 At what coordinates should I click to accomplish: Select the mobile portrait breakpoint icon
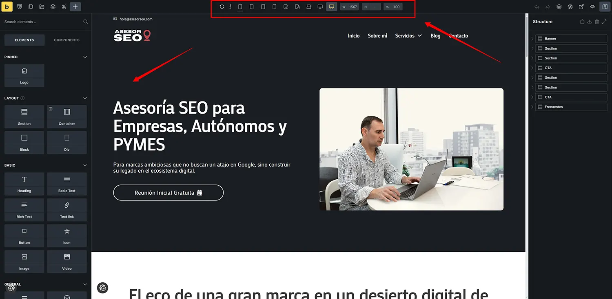click(x=240, y=7)
